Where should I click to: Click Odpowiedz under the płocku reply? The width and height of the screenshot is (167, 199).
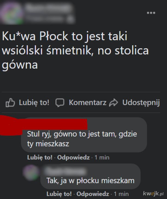(93, 194)
